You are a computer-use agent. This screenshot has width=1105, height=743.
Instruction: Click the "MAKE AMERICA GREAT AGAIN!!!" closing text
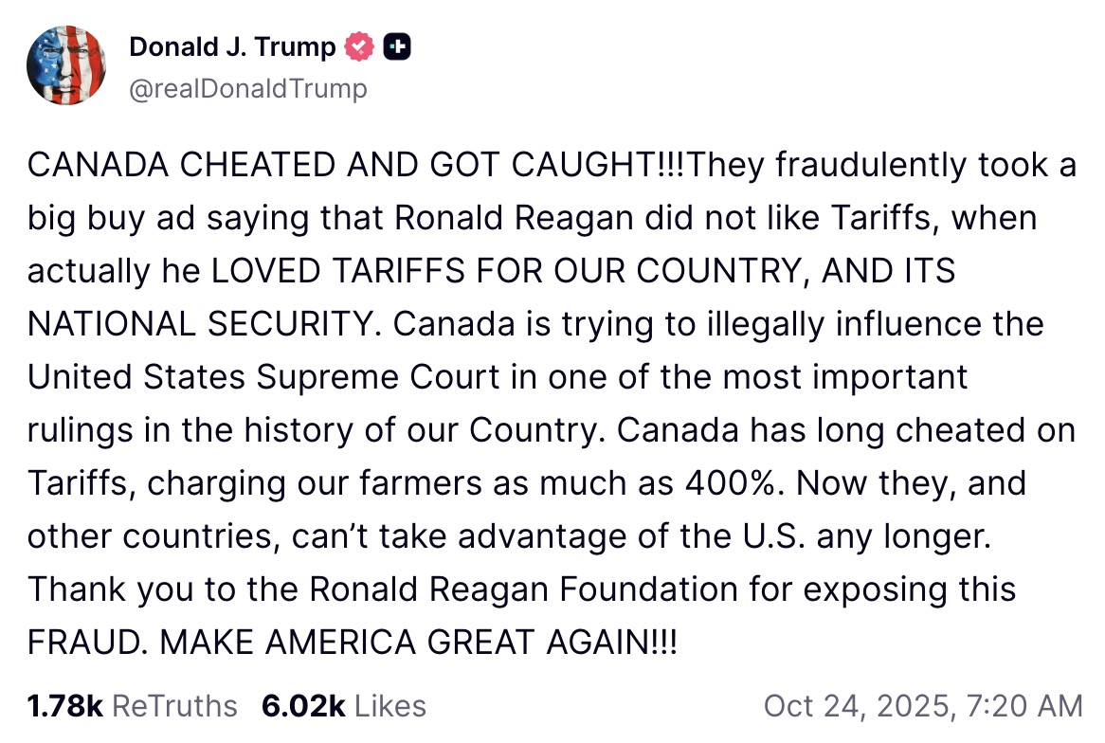click(x=419, y=642)
